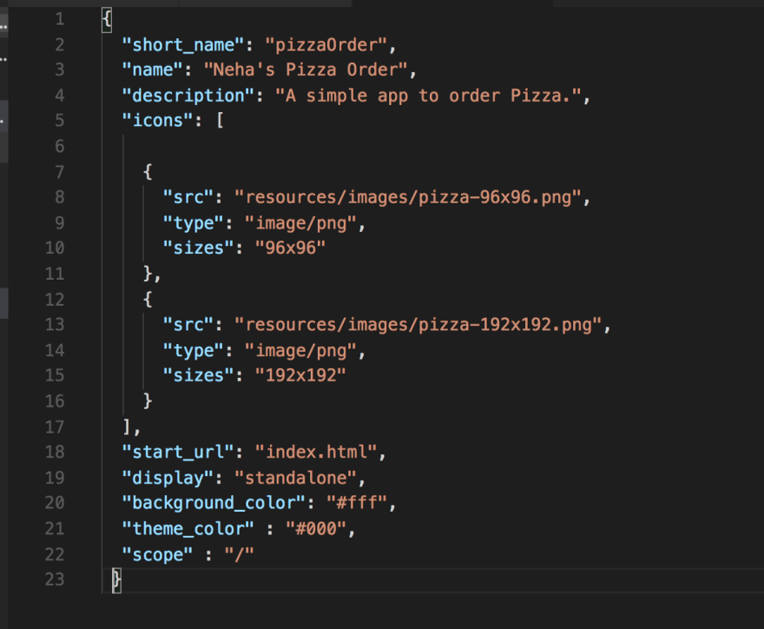Image resolution: width=764 pixels, height=629 pixels.
Task: Click line number 17 in the gutter
Action: 55,427
